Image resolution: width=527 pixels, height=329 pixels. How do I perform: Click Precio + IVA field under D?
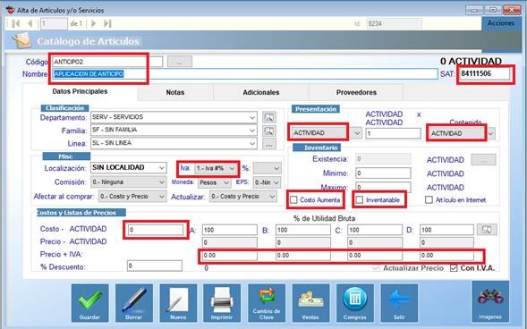(446, 256)
